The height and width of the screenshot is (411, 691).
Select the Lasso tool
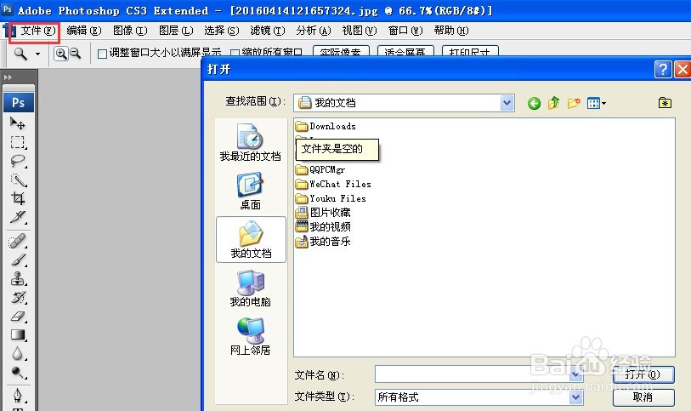[x=18, y=161]
